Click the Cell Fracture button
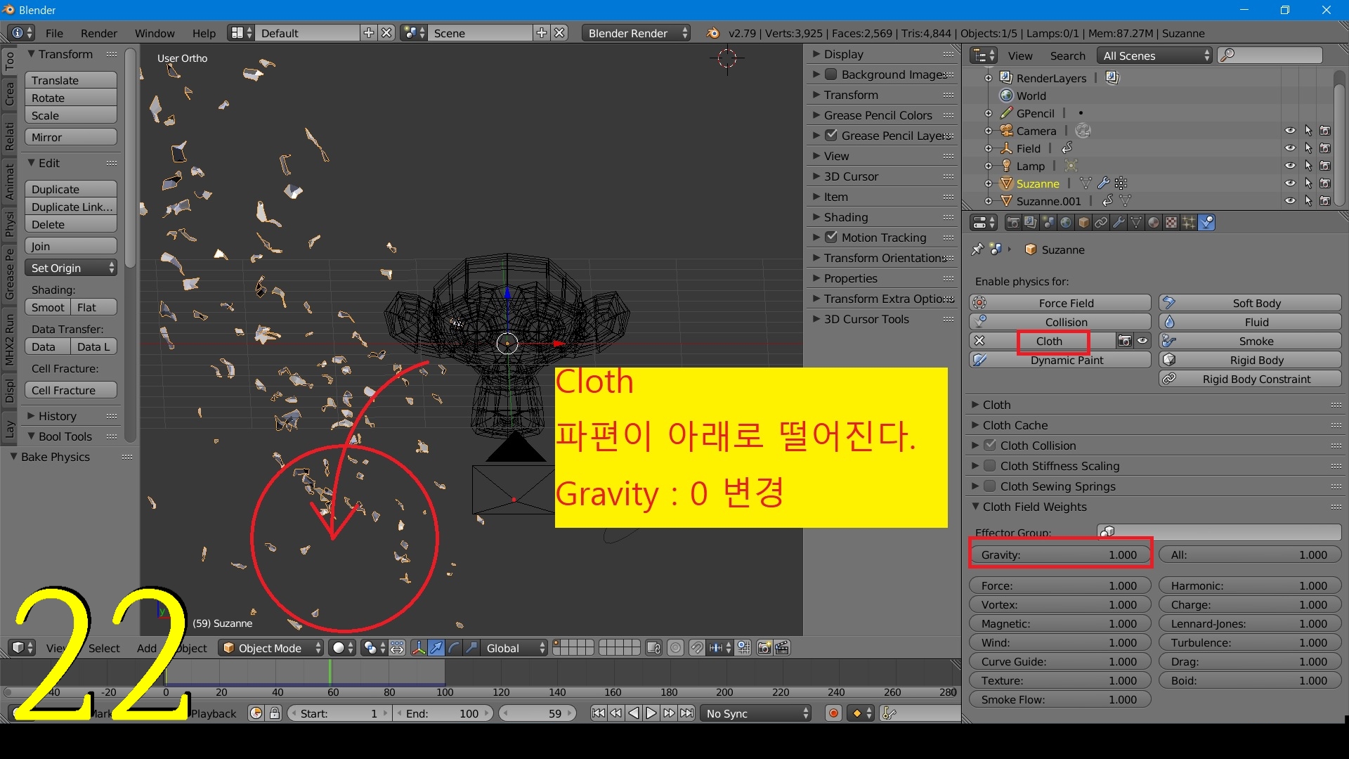 click(71, 390)
